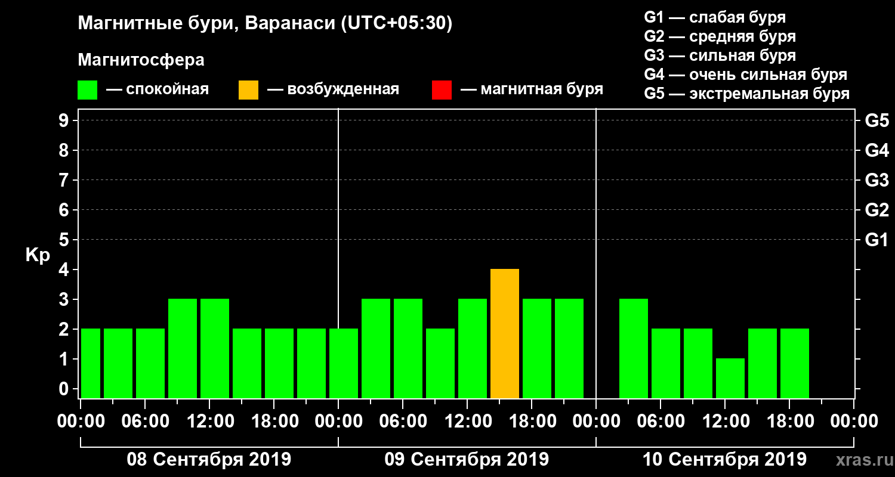Viewport: 895px width, 477px height.
Task: Click the 08 Сентября 2019 date label
Action: click(209, 460)
